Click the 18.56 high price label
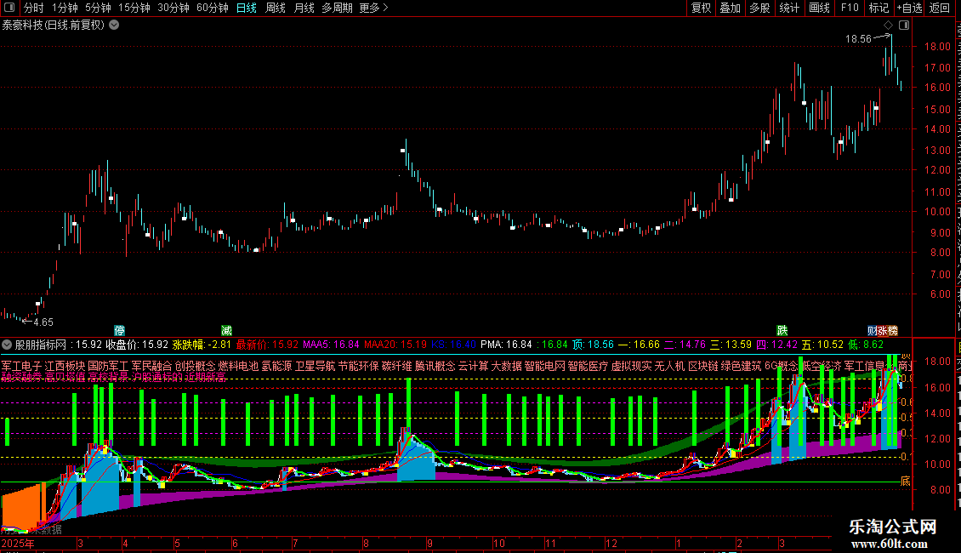Viewport: 961px width, 553px height. [858, 39]
